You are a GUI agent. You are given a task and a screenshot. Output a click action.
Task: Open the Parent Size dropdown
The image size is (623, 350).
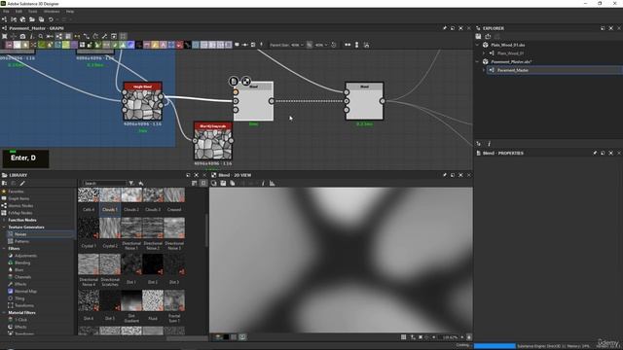(298, 45)
